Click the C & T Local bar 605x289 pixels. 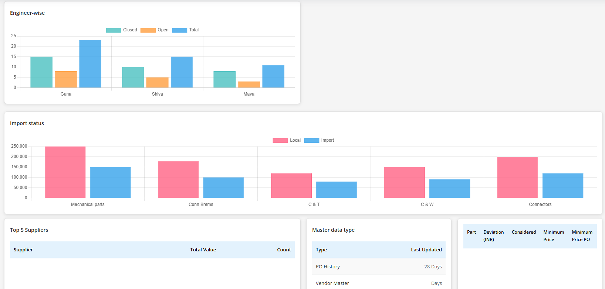click(x=291, y=185)
